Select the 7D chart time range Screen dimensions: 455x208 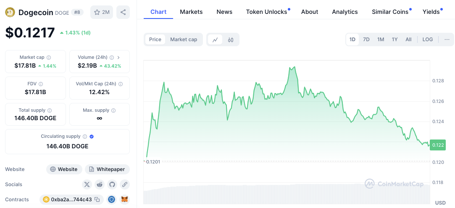(366, 39)
